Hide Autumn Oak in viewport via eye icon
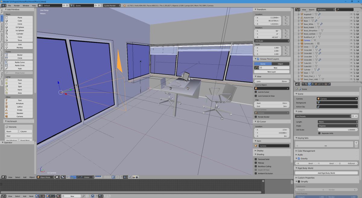The width and height of the screenshot is (362, 198). [x=351, y=18]
